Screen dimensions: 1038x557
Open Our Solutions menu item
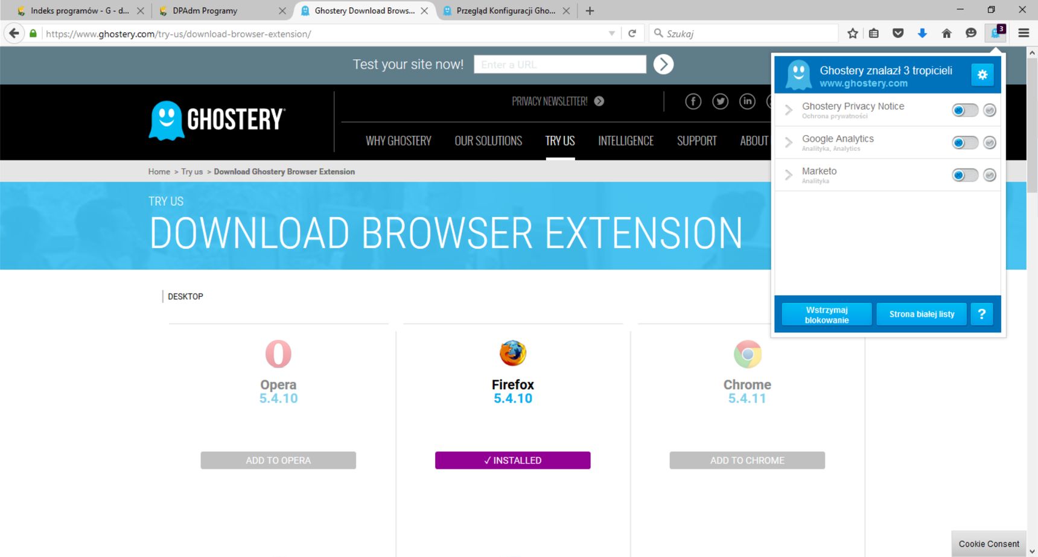[488, 141]
